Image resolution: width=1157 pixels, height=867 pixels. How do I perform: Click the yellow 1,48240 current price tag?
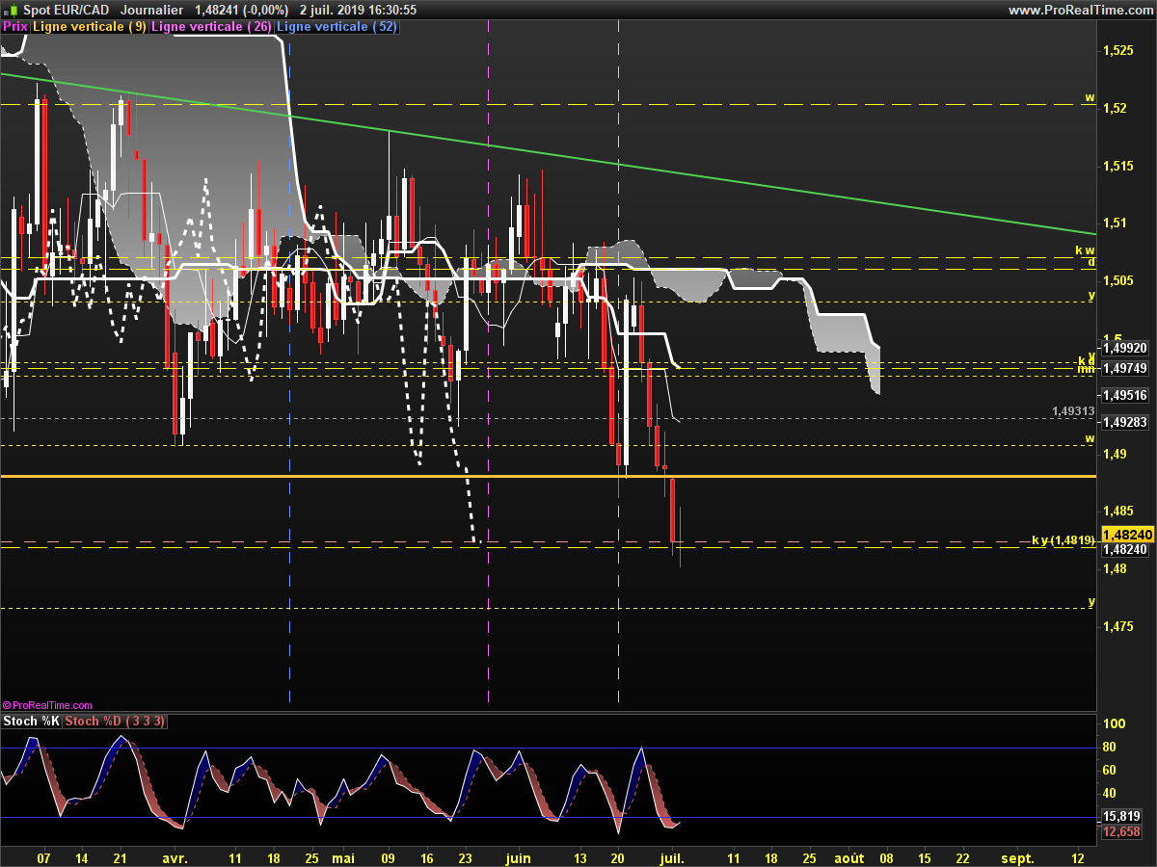click(1128, 535)
